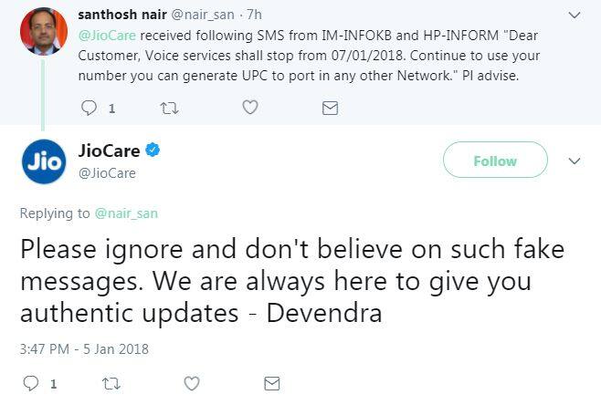Image resolution: width=601 pixels, height=405 pixels.
Task: Reply to the JioCare tweet
Action: click(x=30, y=384)
